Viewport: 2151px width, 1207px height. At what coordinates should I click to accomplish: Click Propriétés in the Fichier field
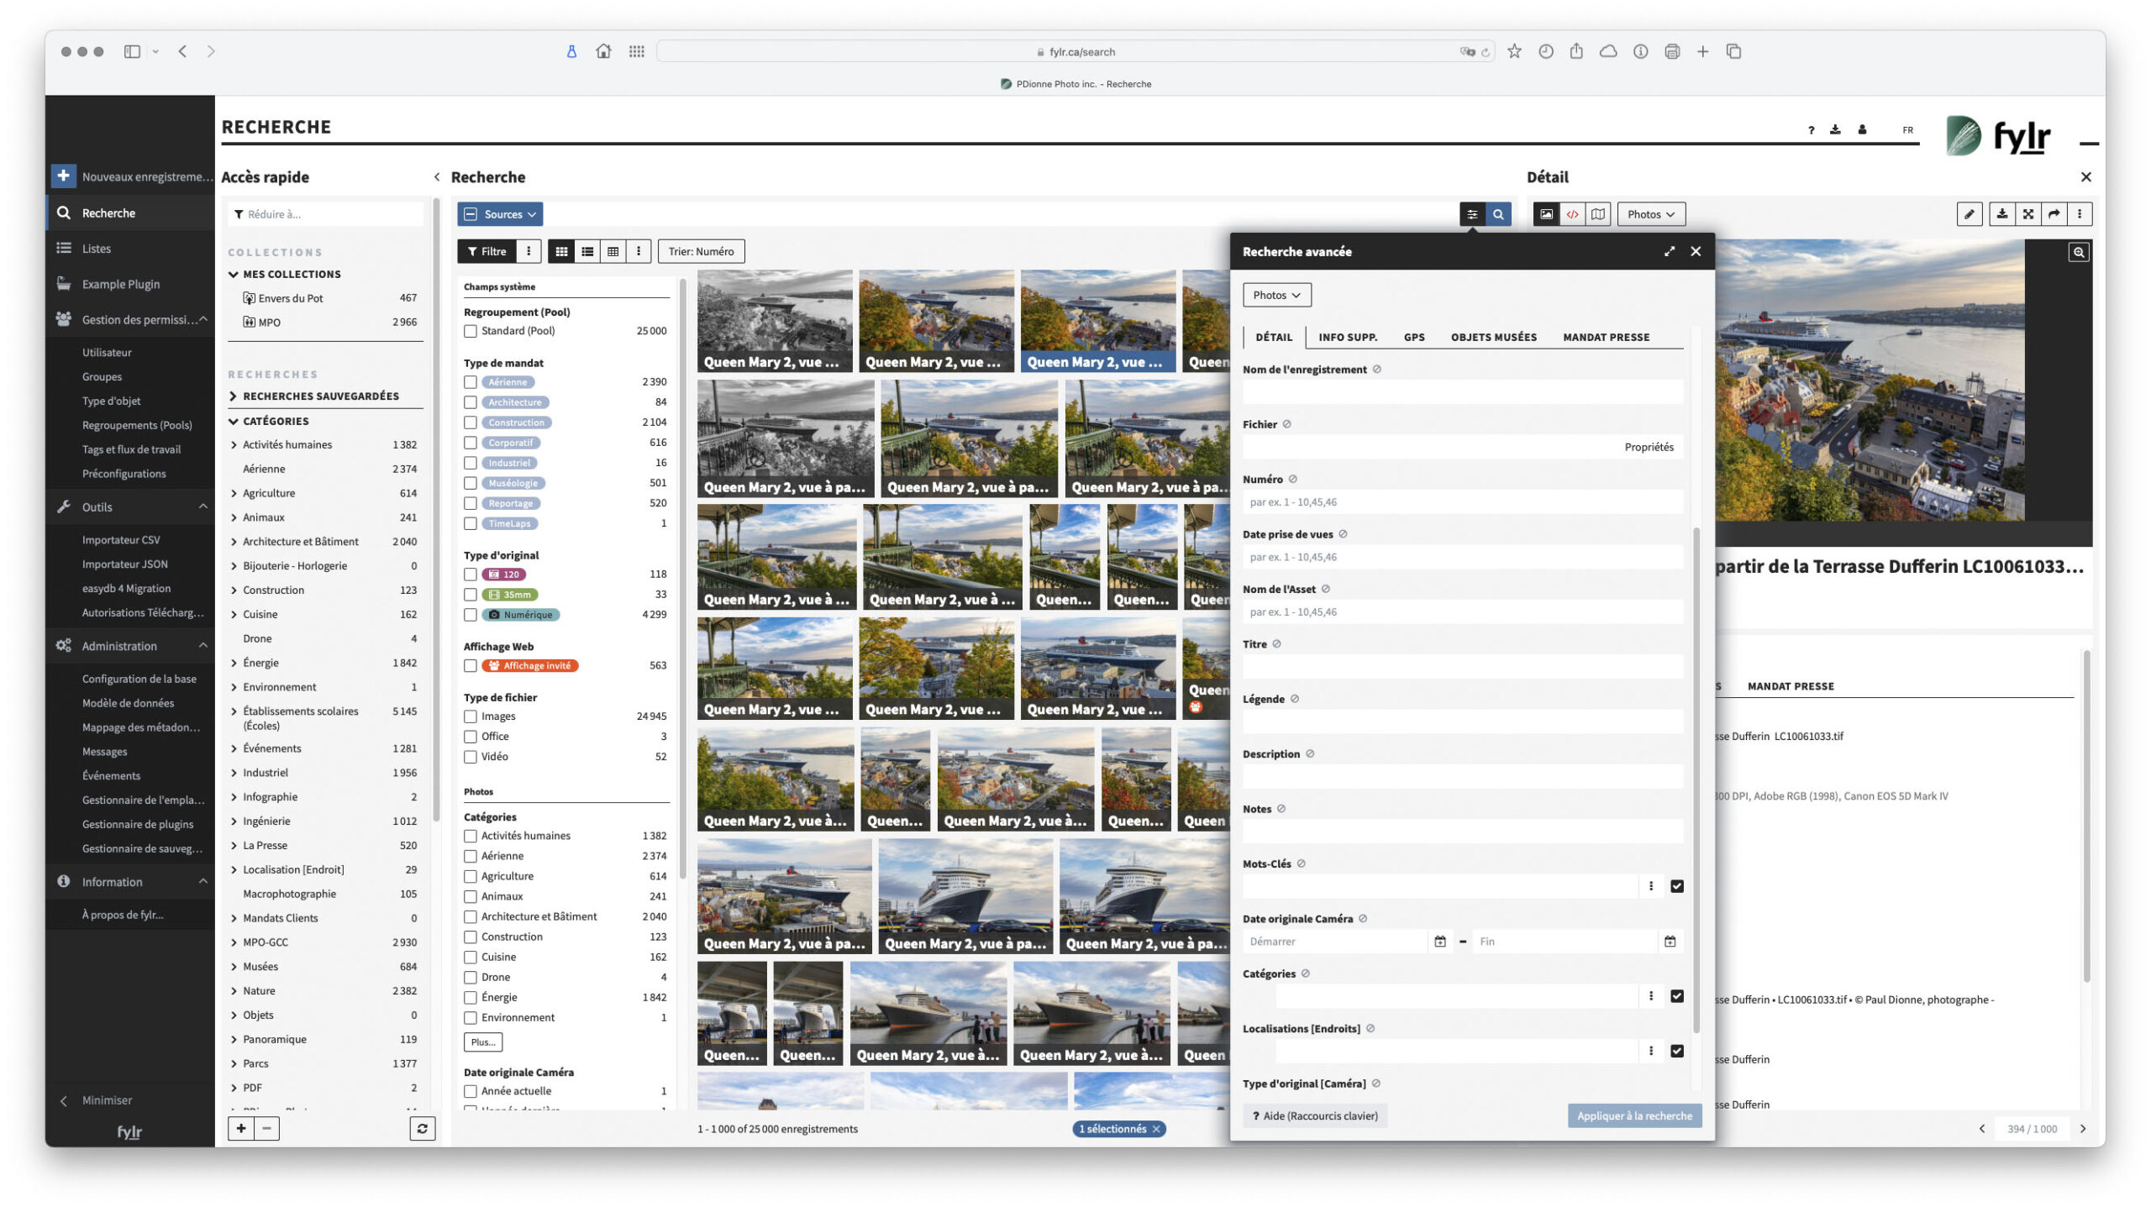pos(1649,447)
